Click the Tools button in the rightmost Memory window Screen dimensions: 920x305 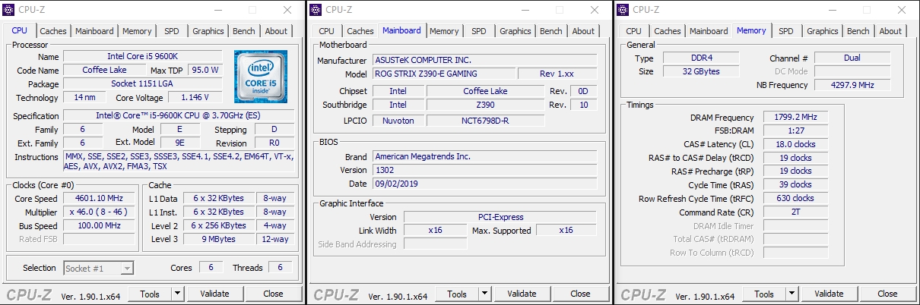click(x=763, y=294)
